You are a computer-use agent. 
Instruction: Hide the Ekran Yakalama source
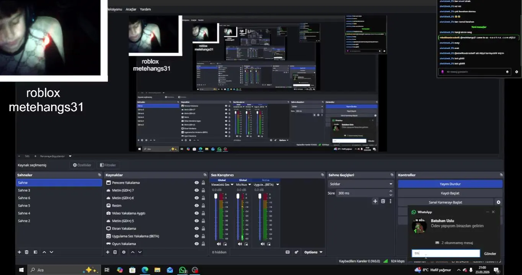[x=196, y=228]
